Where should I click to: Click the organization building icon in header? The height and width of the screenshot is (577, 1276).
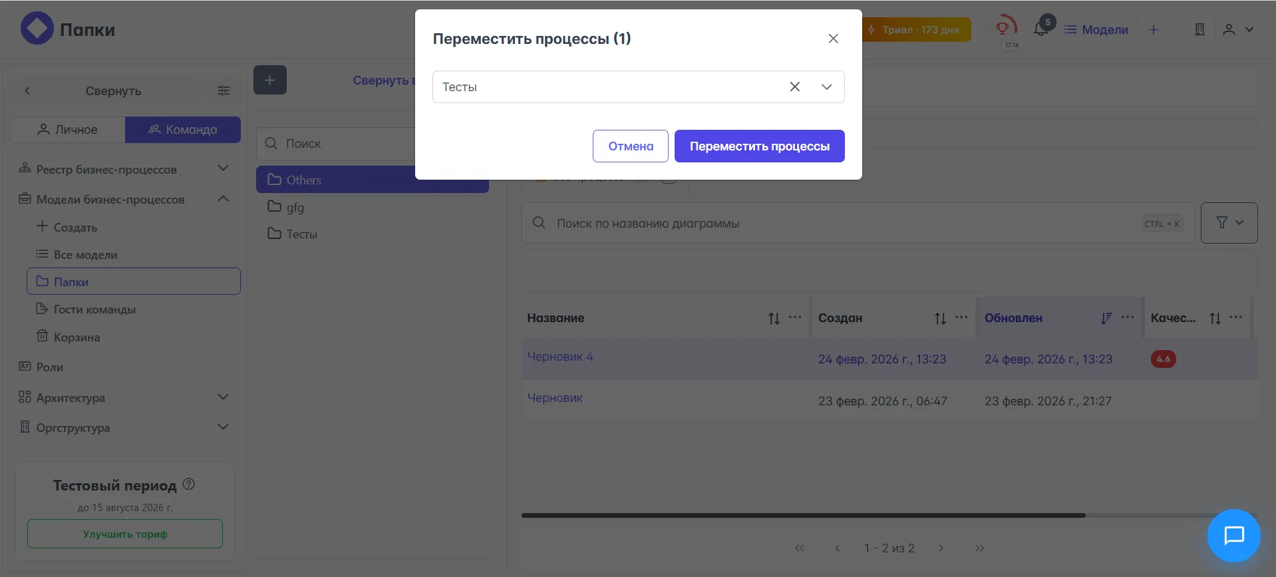[1199, 29]
